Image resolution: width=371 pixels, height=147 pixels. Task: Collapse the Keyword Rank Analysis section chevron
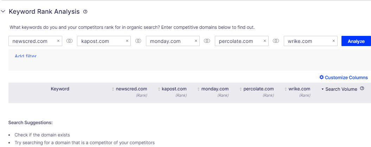(x=3, y=11)
